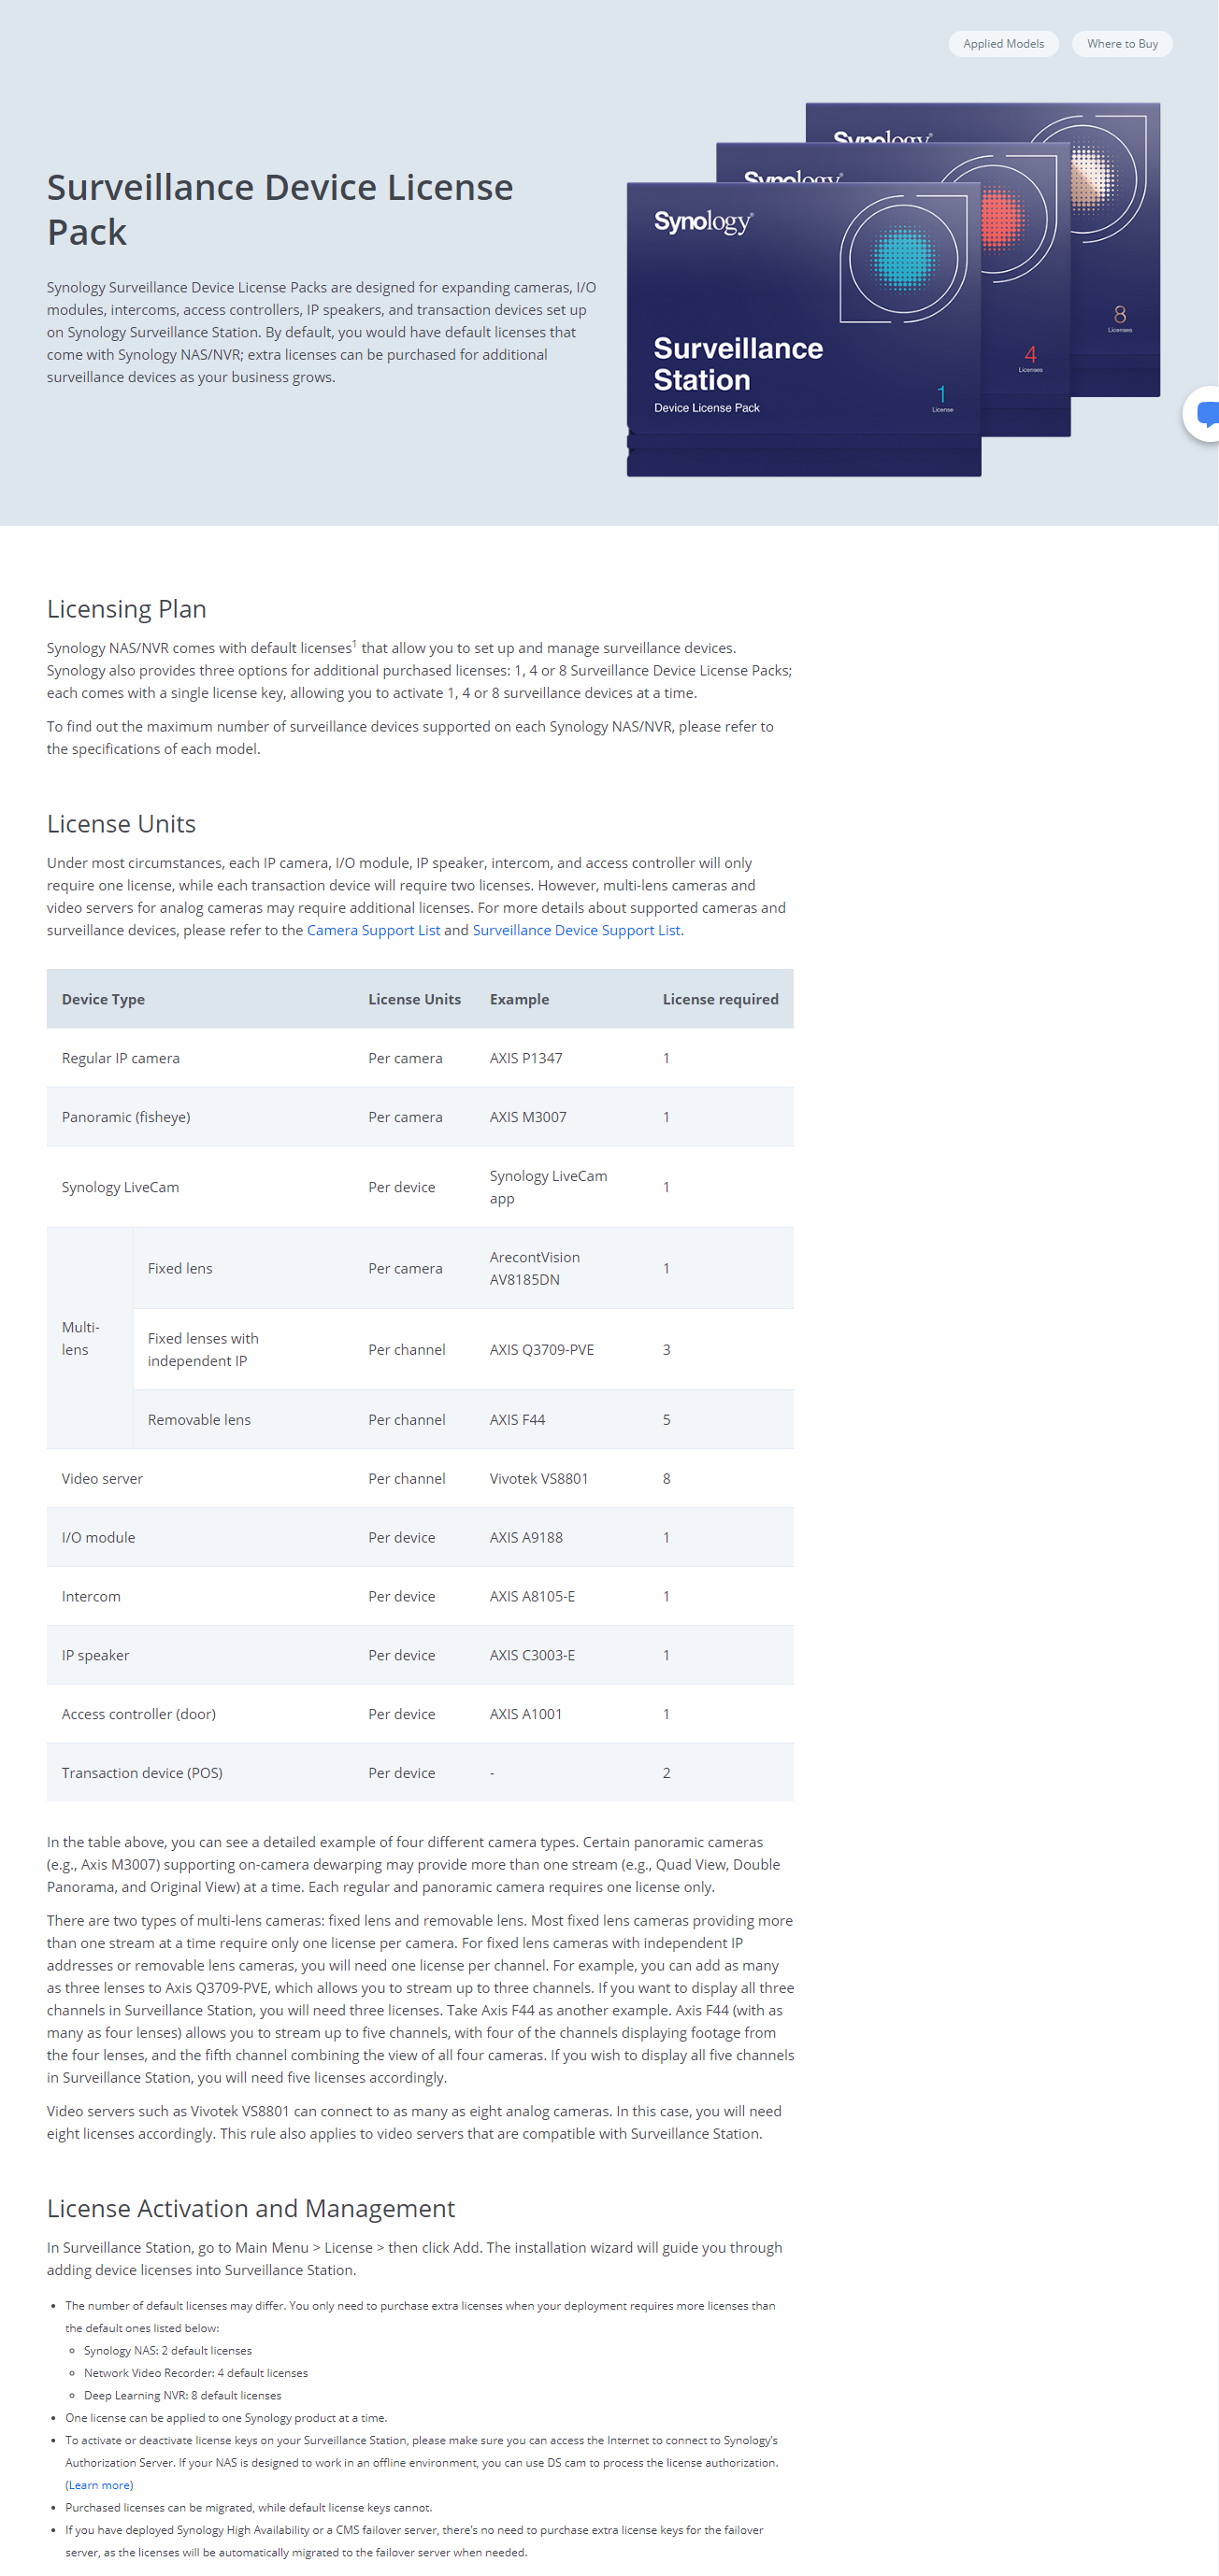Click the License Activation and Management heading

(251, 2208)
